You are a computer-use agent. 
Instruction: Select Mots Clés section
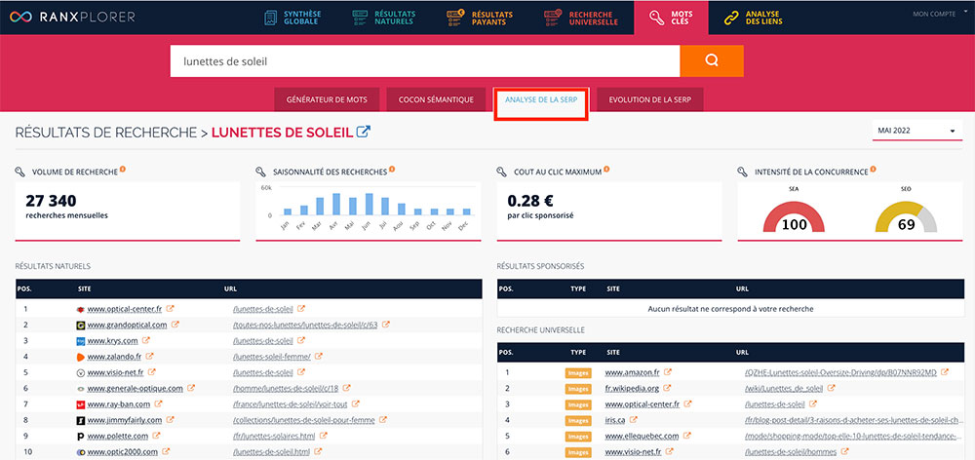tap(671, 18)
